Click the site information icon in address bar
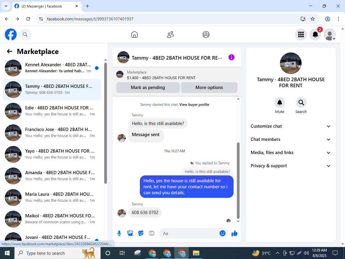 click(x=41, y=19)
